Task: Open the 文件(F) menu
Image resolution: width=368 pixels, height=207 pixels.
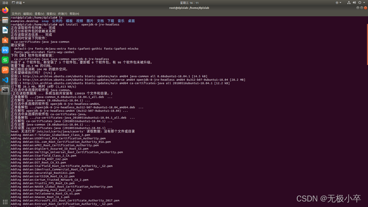Action: 16,14
